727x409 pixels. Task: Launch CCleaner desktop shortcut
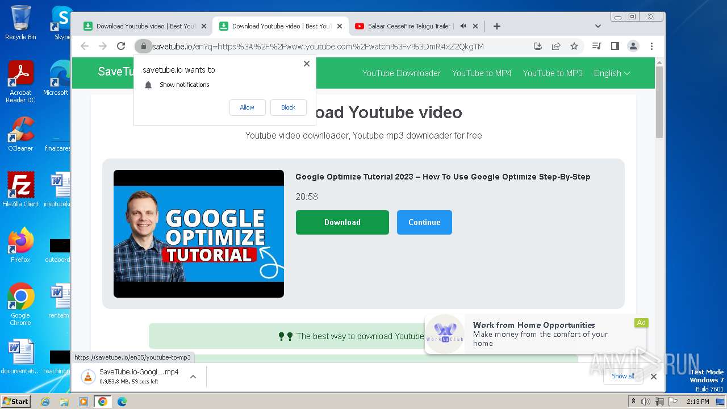[20, 134]
